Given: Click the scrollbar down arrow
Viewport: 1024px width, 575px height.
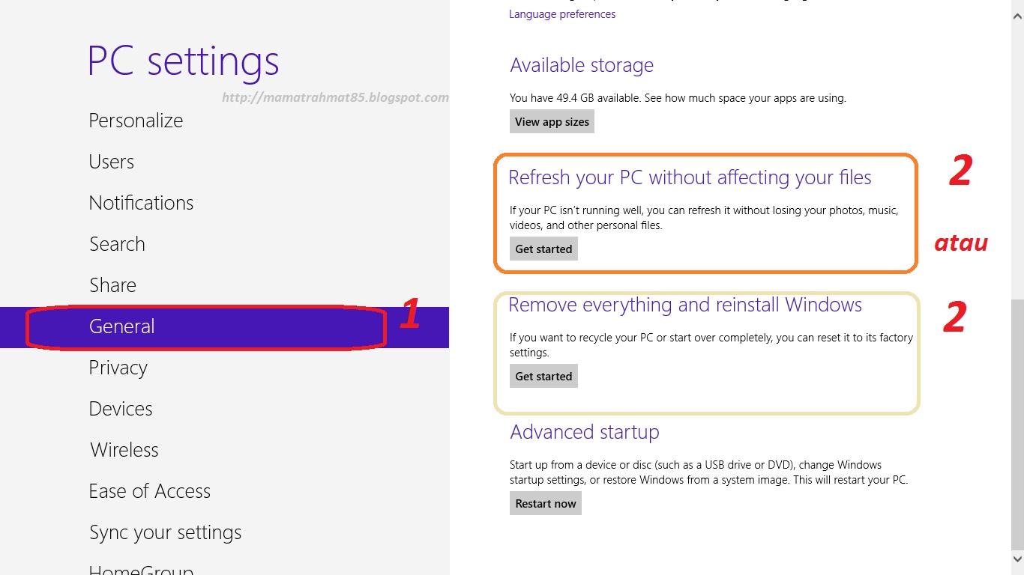Looking at the screenshot, I should pyautogui.click(x=1017, y=559).
